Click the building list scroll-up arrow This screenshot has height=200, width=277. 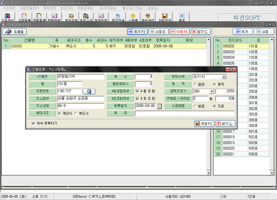pos(208,39)
